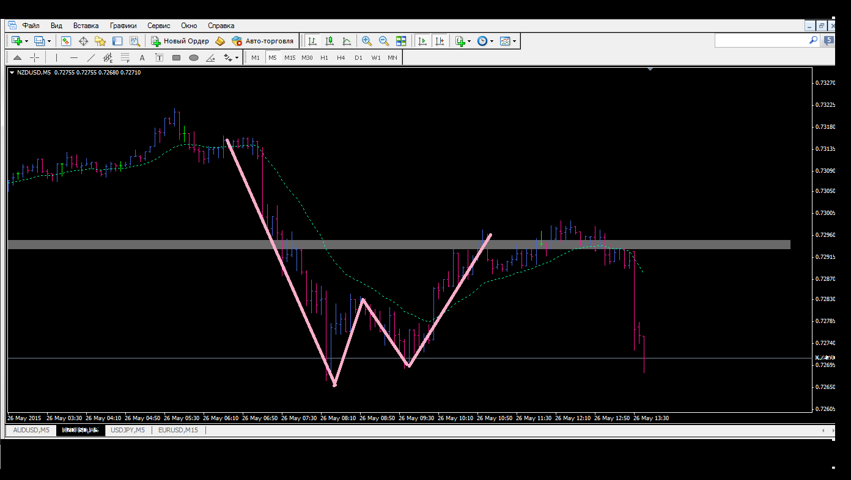Select the Fibonacci retracement tool
Screen dimensions: 851x480
(x=125, y=58)
